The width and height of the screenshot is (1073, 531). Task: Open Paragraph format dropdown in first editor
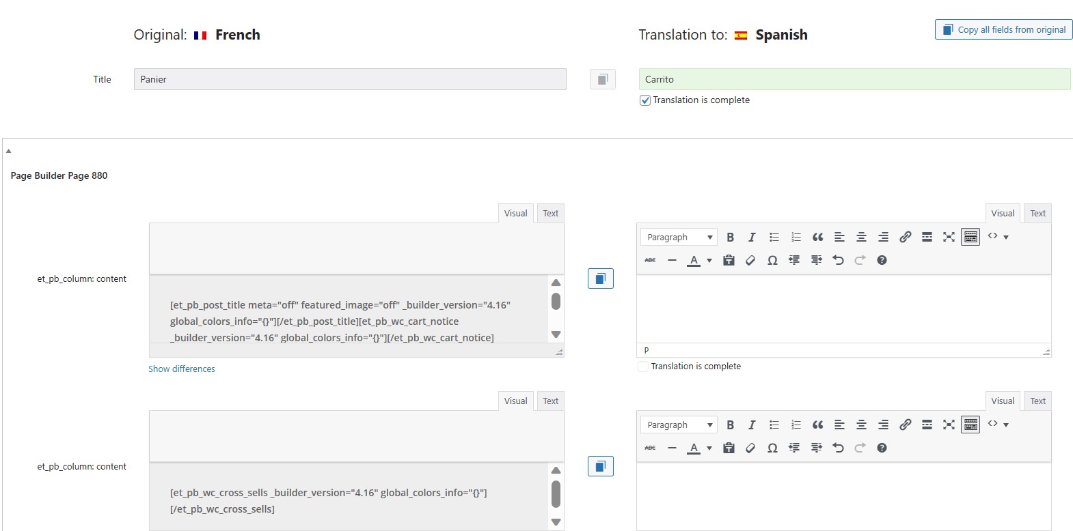(679, 237)
